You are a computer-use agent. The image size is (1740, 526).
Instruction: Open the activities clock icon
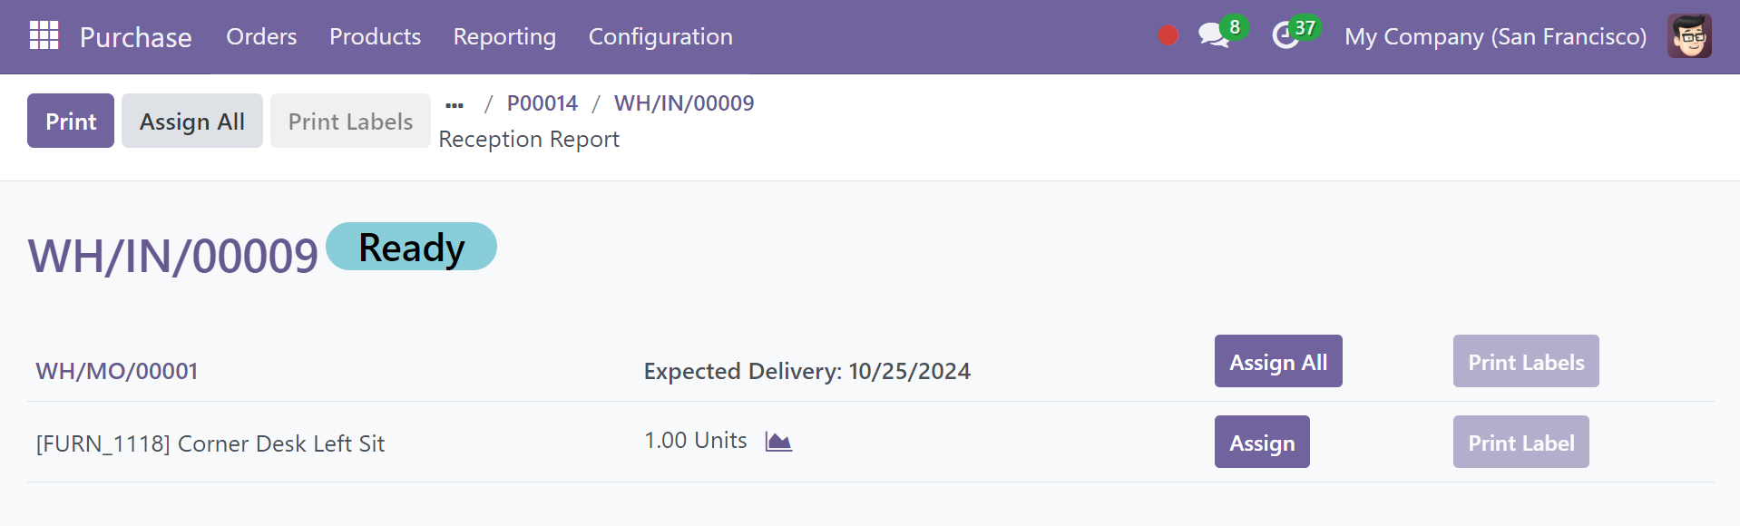(x=1285, y=35)
